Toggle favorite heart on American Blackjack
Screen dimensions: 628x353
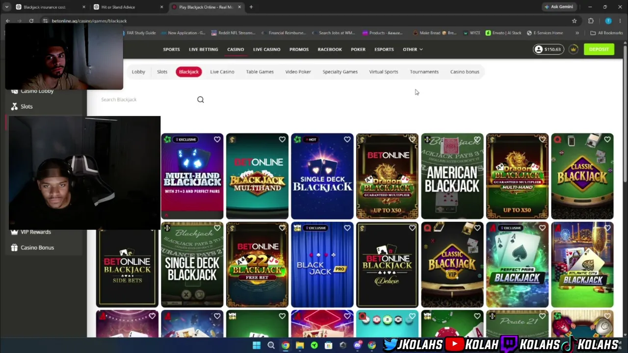(477, 140)
